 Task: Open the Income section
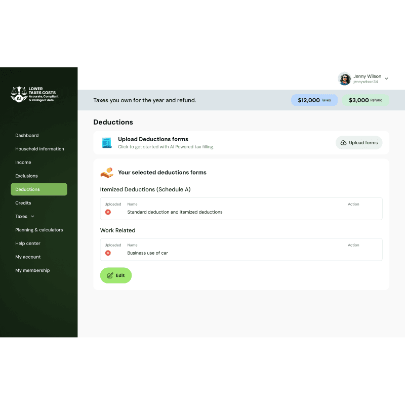tap(23, 163)
